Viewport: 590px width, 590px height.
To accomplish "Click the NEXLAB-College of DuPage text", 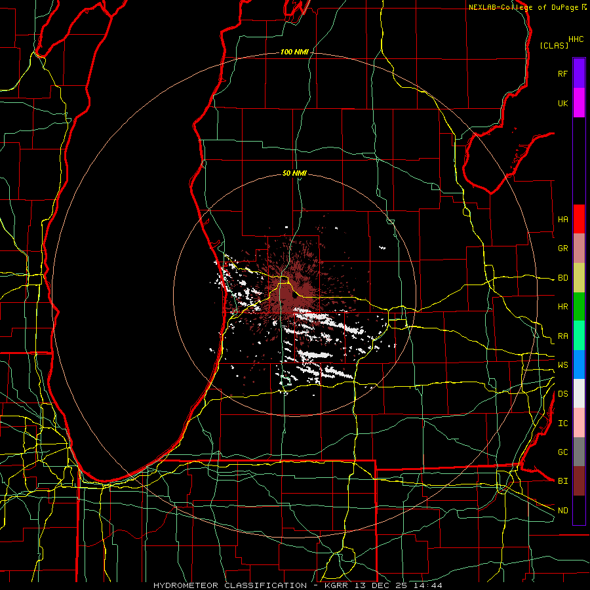I will coord(523,7).
